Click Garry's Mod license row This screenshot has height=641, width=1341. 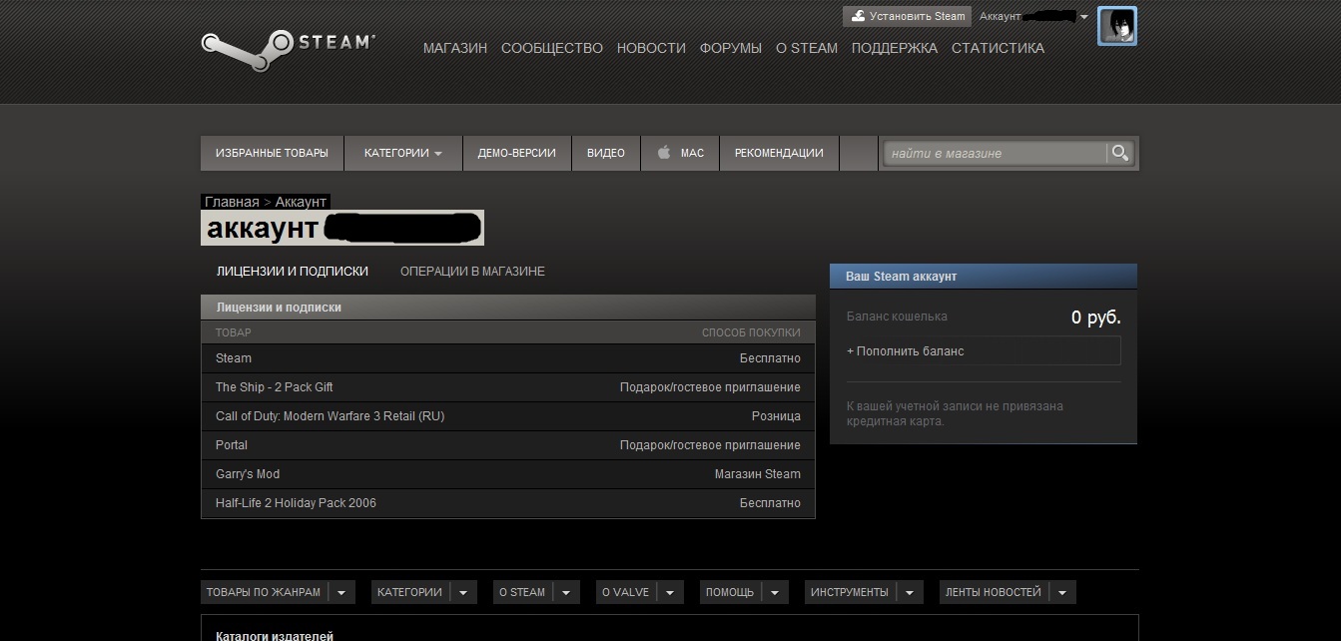(x=508, y=474)
